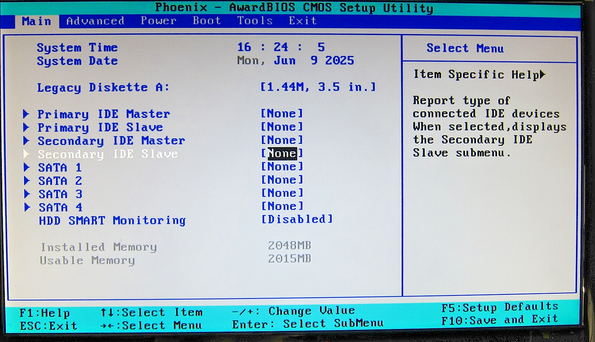Viewport: 595px width, 342px height.
Task: Click the System Time seconds field
Action: (x=321, y=47)
